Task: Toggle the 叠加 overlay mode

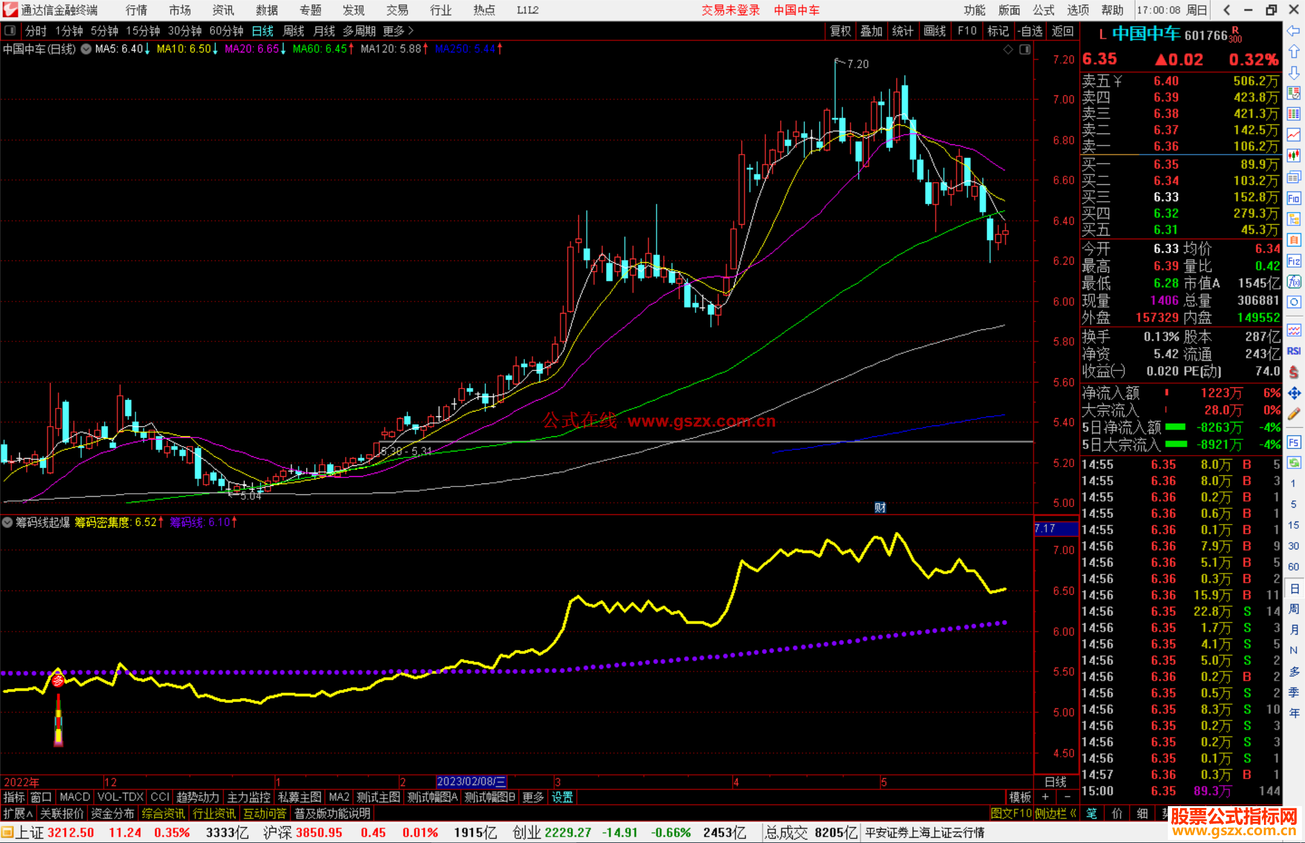Action: (871, 31)
